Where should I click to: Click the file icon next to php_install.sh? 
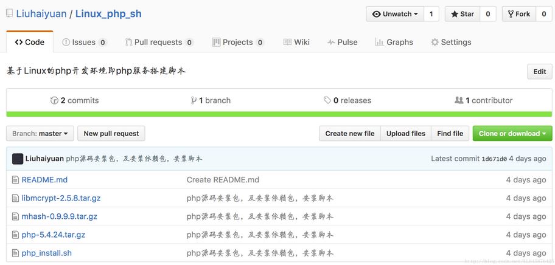(15, 253)
